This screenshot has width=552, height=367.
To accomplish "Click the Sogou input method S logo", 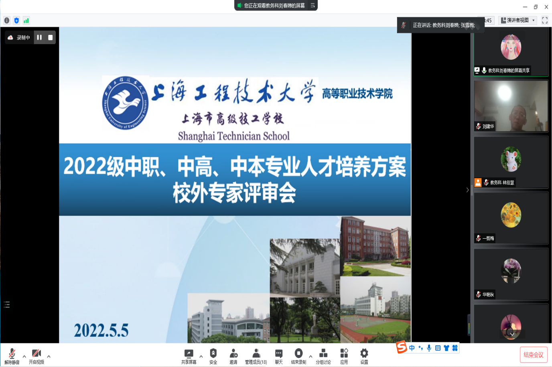I will pyautogui.click(x=402, y=347).
